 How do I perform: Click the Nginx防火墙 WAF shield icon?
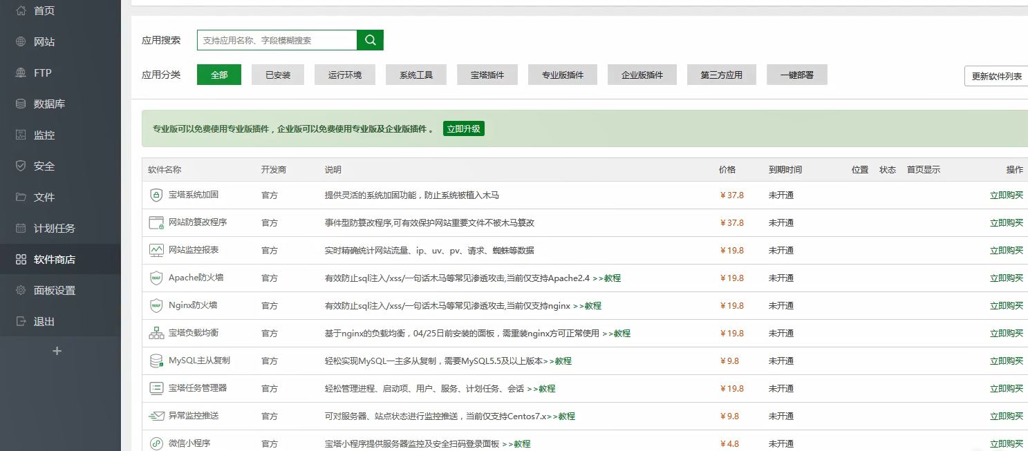tap(156, 305)
